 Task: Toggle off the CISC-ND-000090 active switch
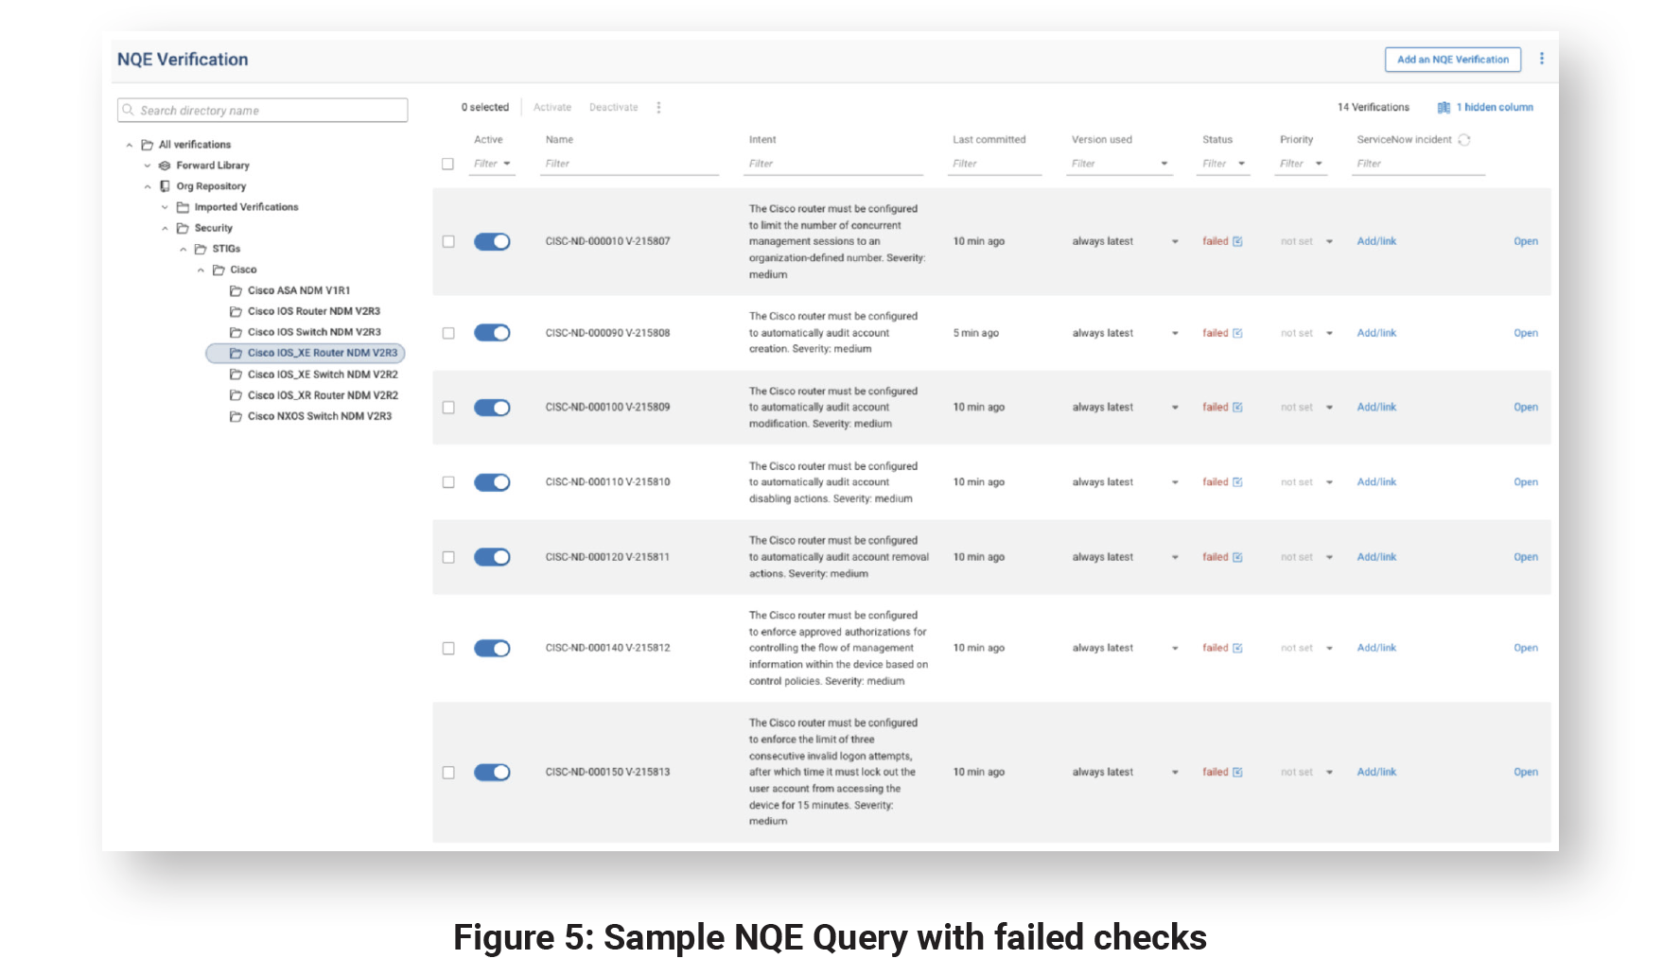pyautogui.click(x=492, y=333)
